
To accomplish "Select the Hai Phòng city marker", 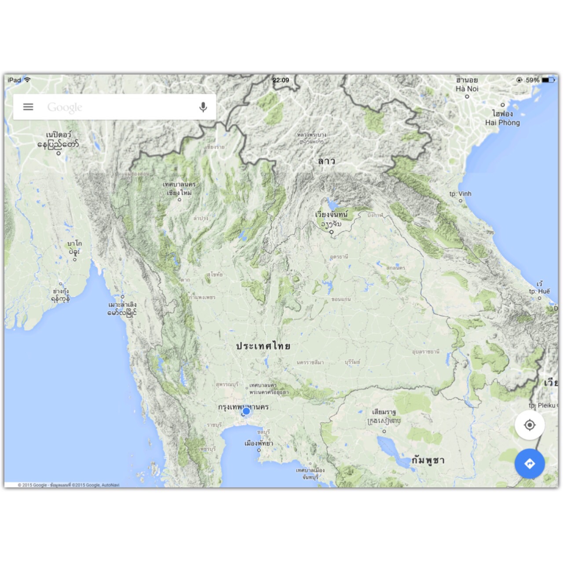I will coord(503,105).
